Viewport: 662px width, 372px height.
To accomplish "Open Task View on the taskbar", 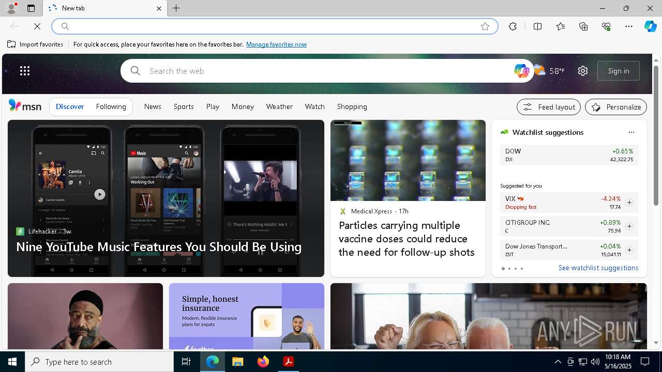I will [186, 362].
